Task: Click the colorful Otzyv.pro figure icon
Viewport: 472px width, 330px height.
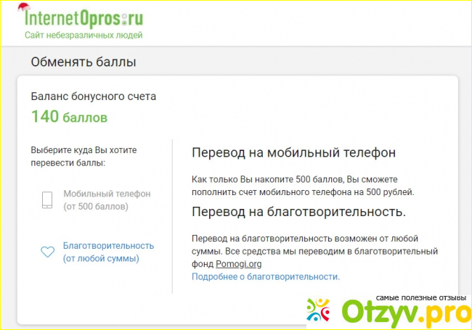Action: coord(317,312)
